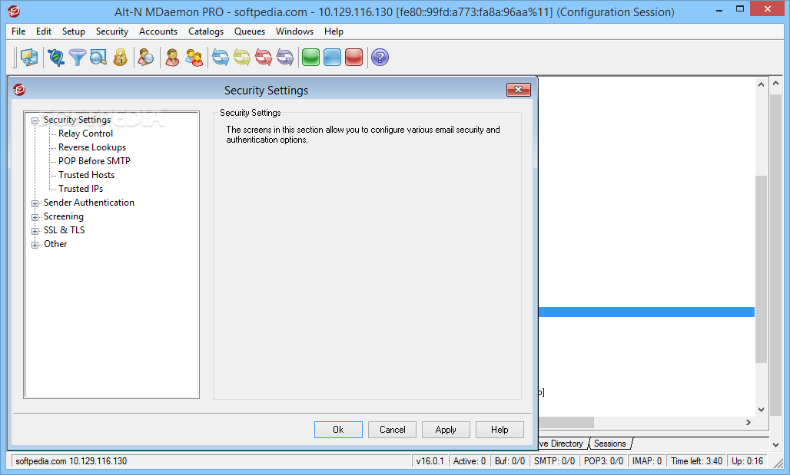This screenshot has height=475, width=790.
Task: Click the horizontal scrollbar right arrow
Action: tap(749, 422)
